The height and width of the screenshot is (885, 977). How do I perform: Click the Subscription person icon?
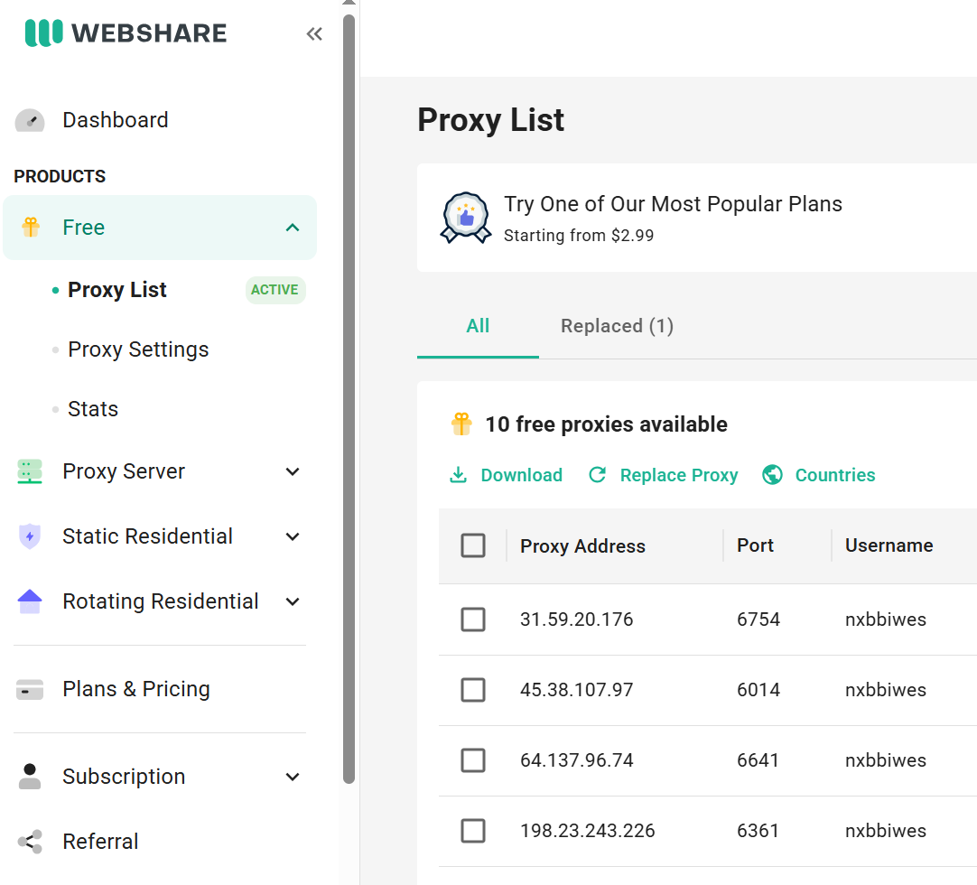click(x=30, y=777)
